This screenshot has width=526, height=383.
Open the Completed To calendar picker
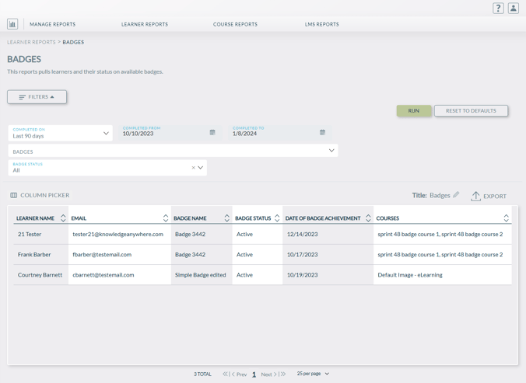(323, 133)
